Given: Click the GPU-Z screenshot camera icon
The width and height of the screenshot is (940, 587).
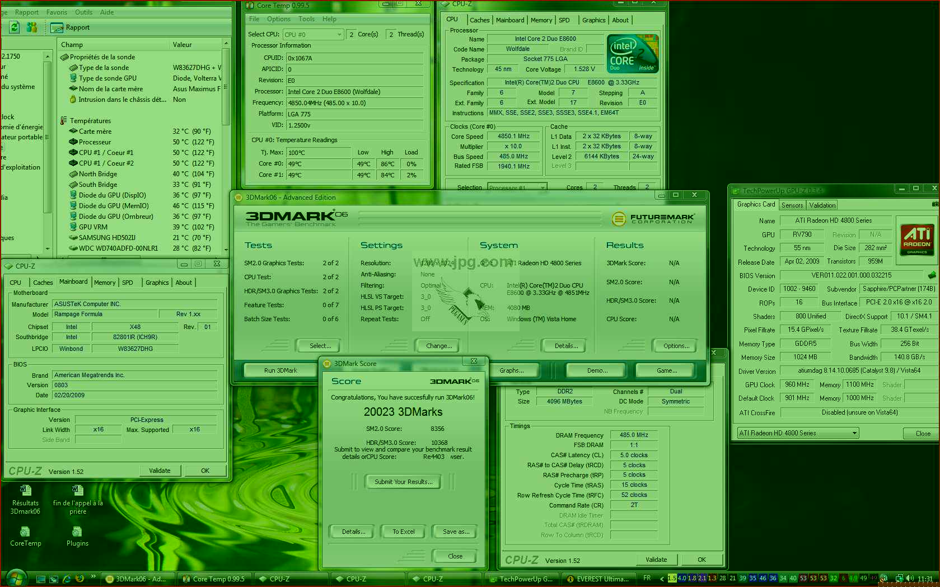Looking at the screenshot, I should pyautogui.click(x=934, y=205).
